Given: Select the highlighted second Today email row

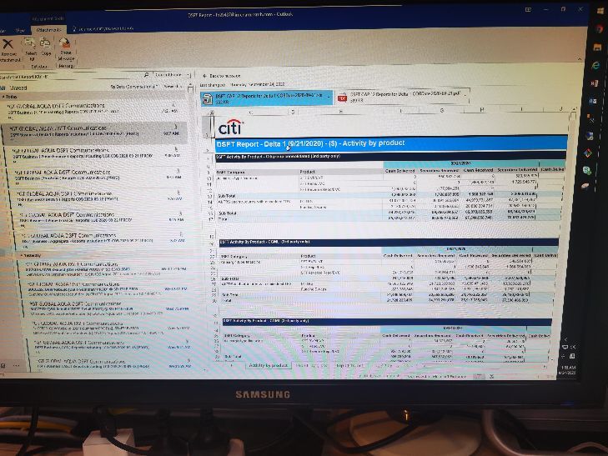Looking at the screenshot, I should [94, 132].
